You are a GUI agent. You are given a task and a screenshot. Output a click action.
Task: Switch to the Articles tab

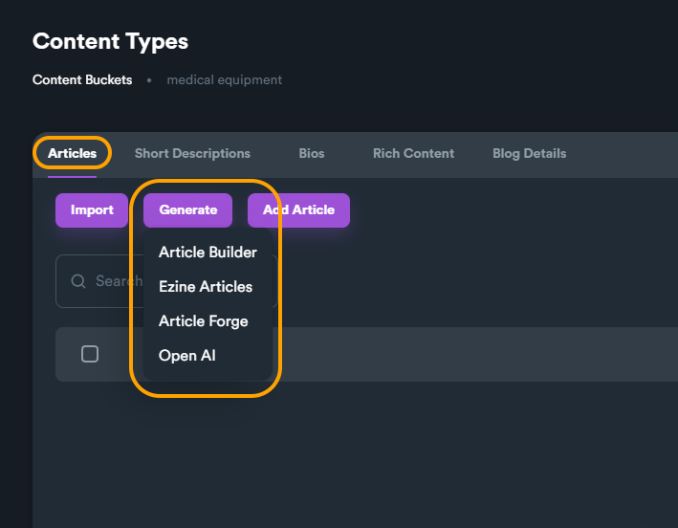click(73, 153)
